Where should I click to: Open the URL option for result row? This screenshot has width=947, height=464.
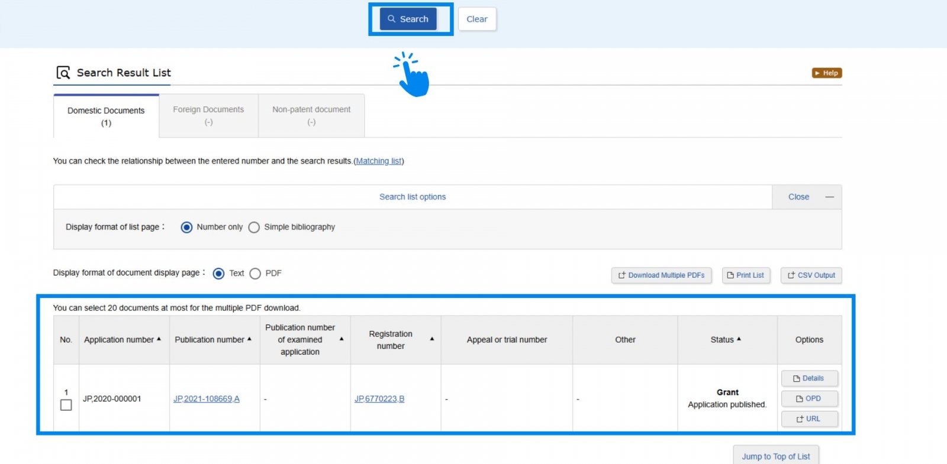click(x=809, y=419)
